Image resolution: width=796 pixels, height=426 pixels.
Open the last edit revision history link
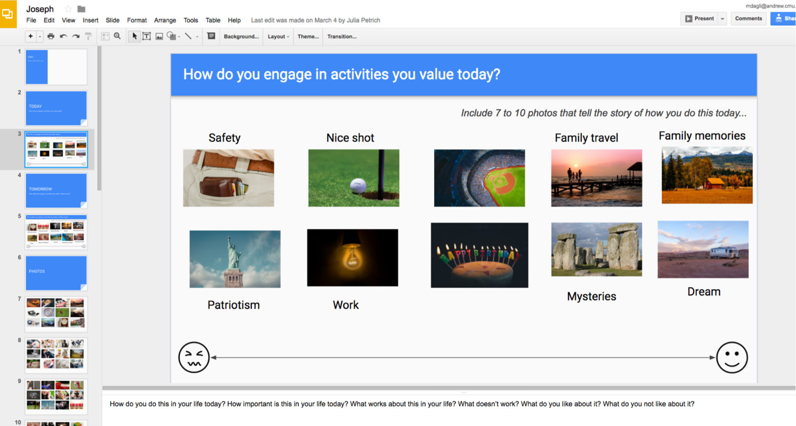pos(315,20)
